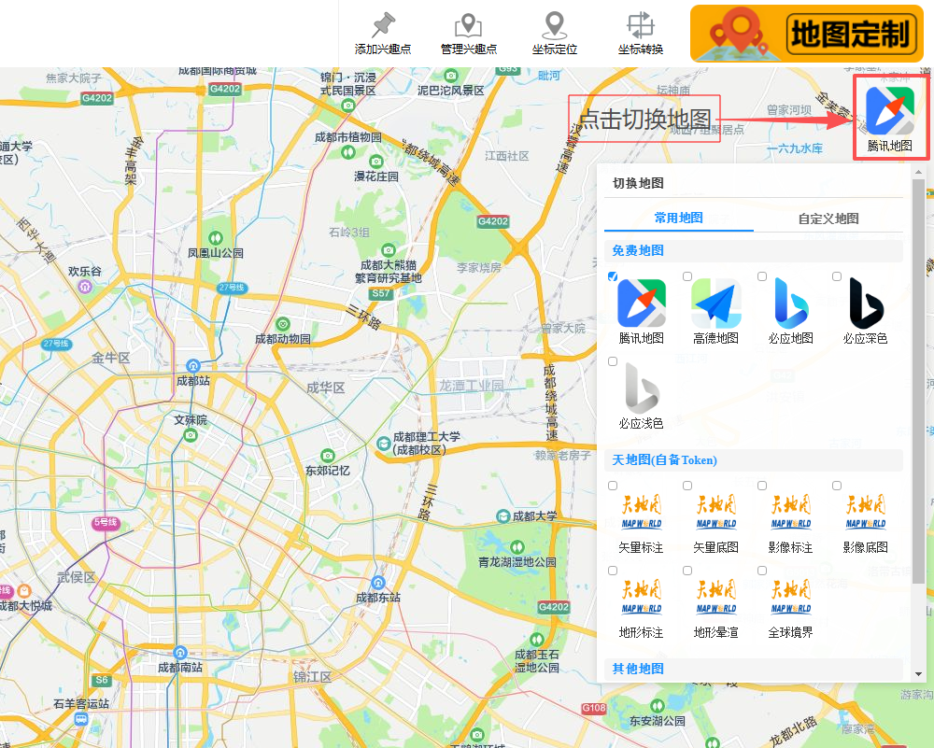Click the 成都站 station marker on map
This screenshot has height=748, width=934.
coord(193,366)
